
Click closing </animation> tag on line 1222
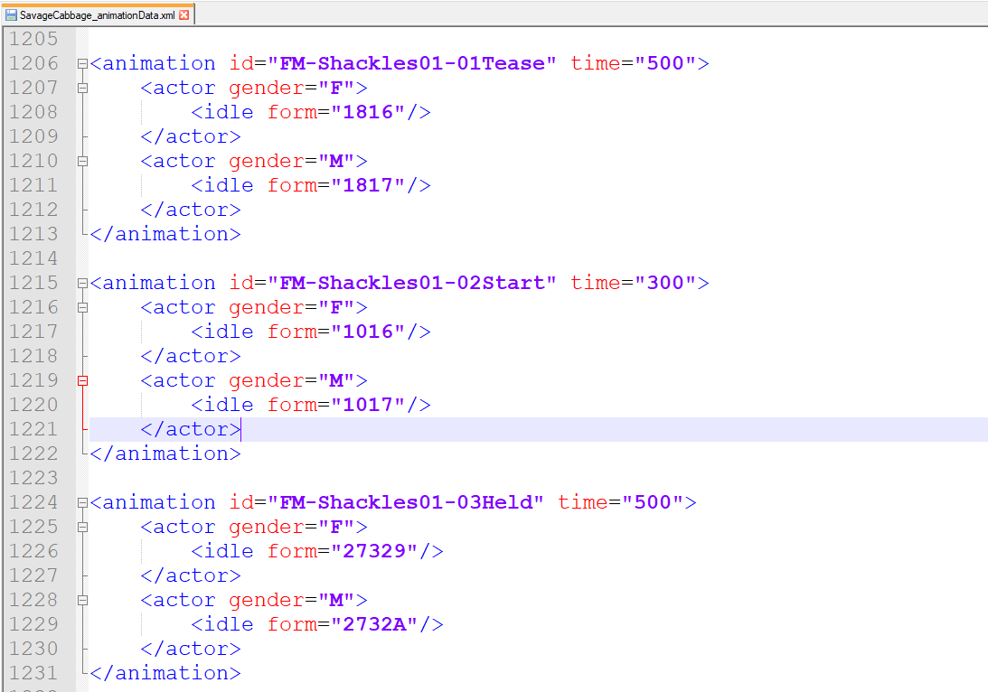(165, 454)
